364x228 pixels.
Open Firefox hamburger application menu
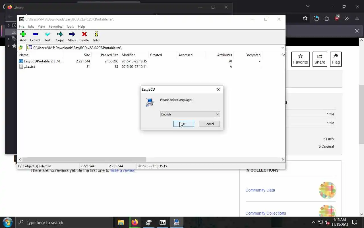[357, 18]
